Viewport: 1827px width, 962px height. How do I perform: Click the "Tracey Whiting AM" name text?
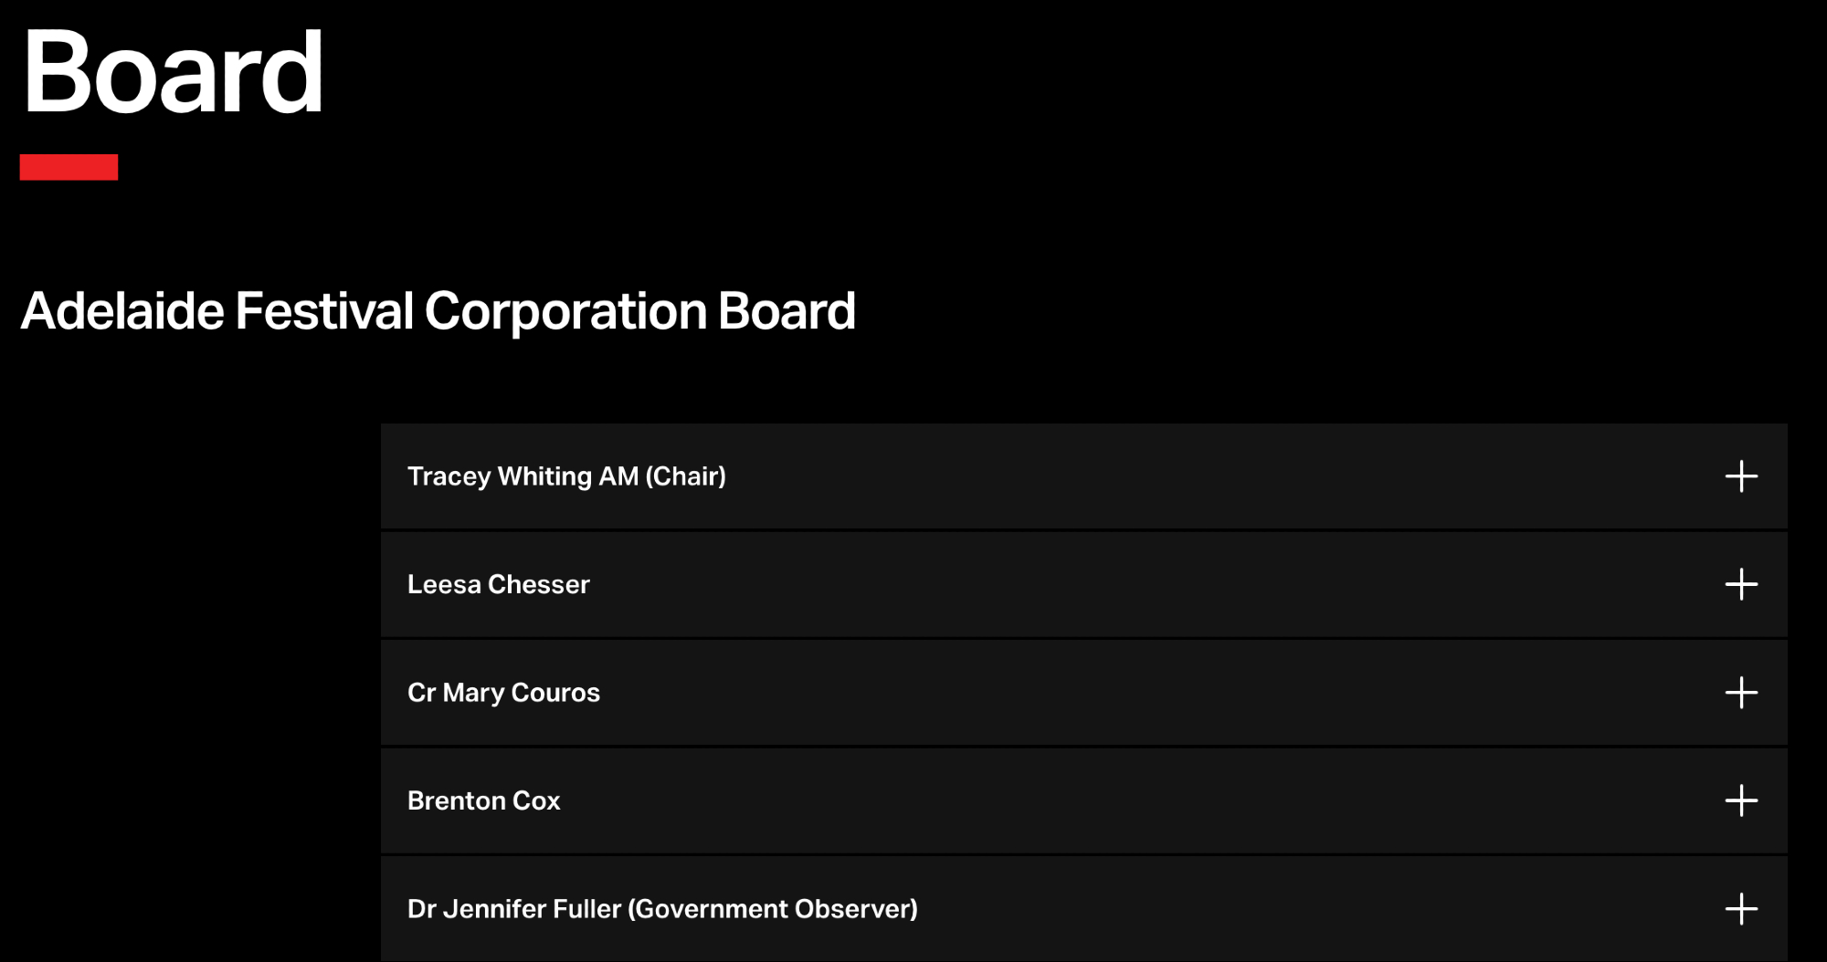click(x=523, y=476)
